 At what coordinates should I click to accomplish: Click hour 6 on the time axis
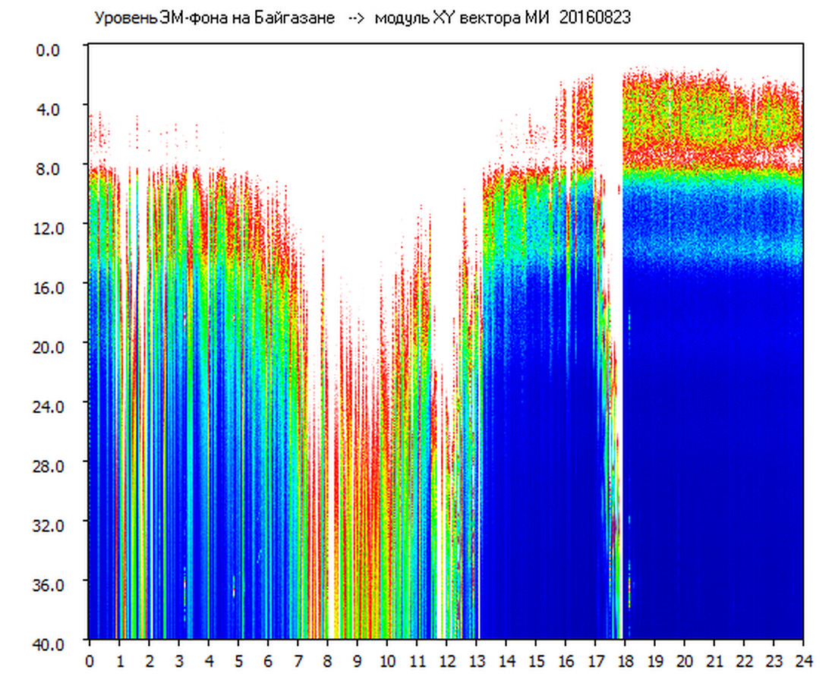pyautogui.click(x=268, y=660)
